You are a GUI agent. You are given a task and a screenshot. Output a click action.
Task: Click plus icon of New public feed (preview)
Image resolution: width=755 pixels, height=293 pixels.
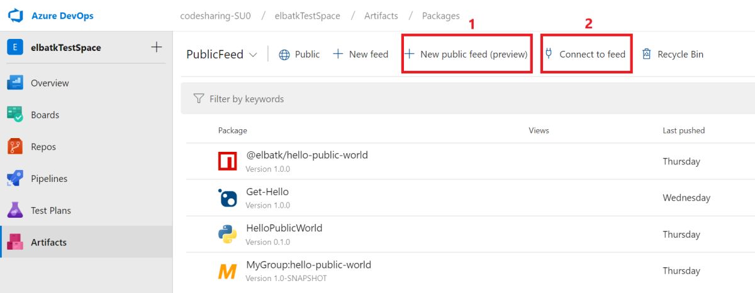coord(409,54)
